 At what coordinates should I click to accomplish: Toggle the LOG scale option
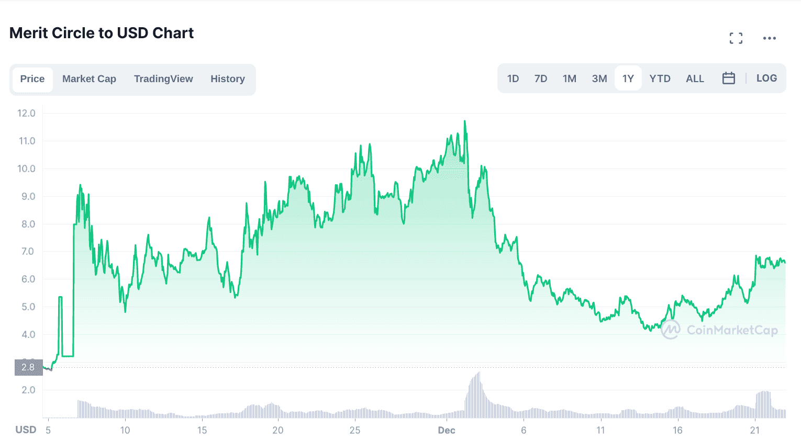(766, 78)
